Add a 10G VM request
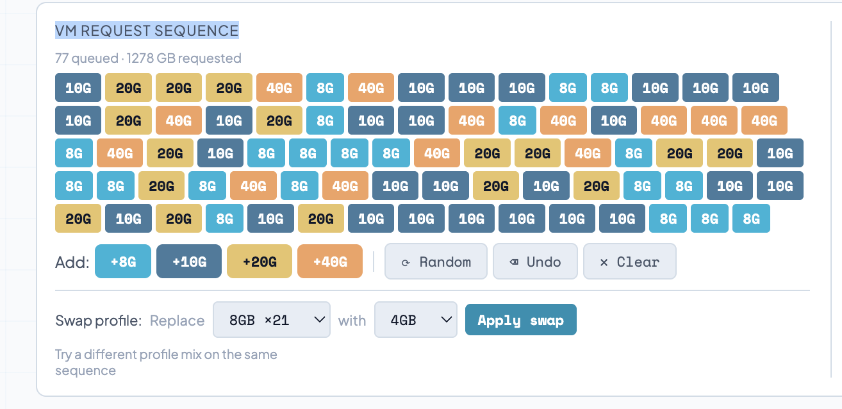The image size is (842, 409). (189, 262)
